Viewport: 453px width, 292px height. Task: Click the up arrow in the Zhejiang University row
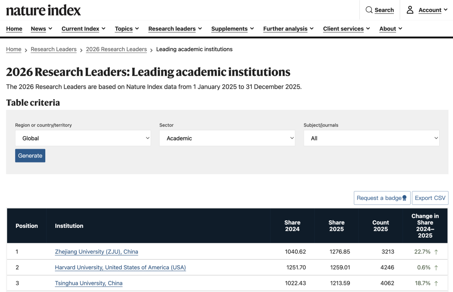click(436, 252)
